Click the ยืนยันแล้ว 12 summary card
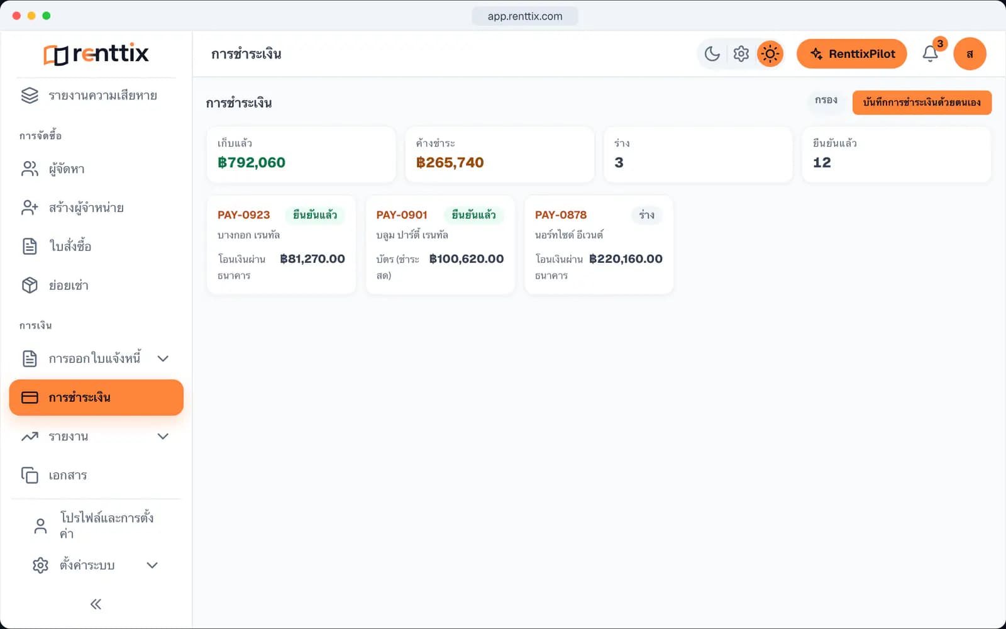This screenshot has width=1006, height=629. [897, 155]
